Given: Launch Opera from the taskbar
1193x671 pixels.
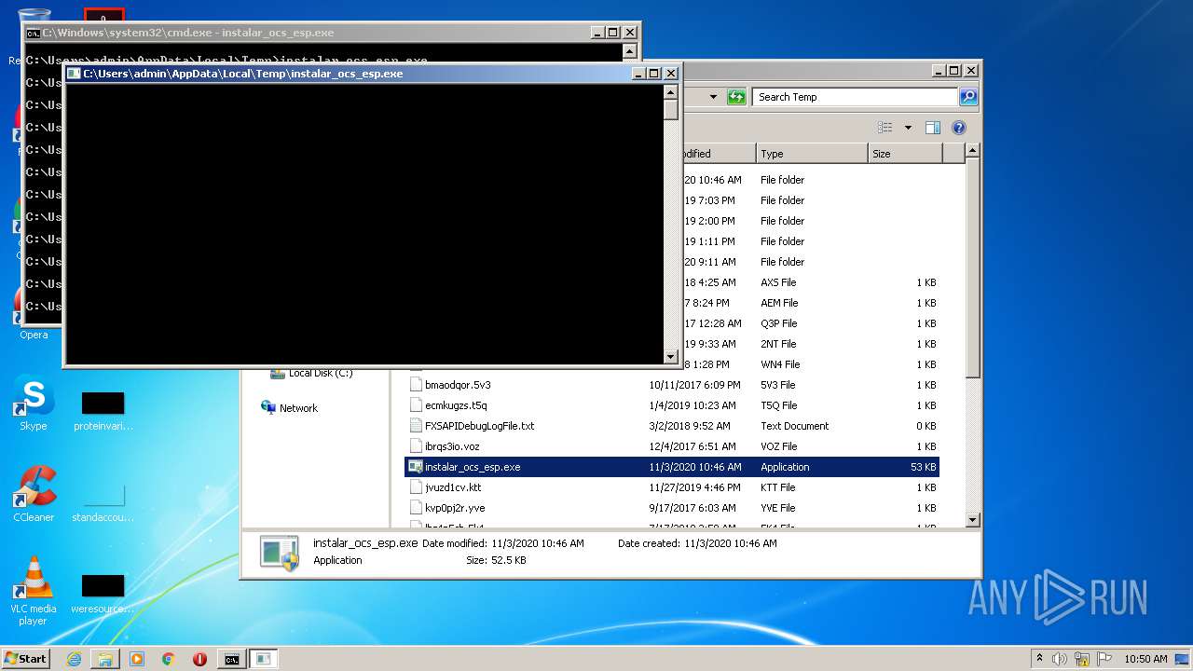Looking at the screenshot, I should click(x=199, y=659).
